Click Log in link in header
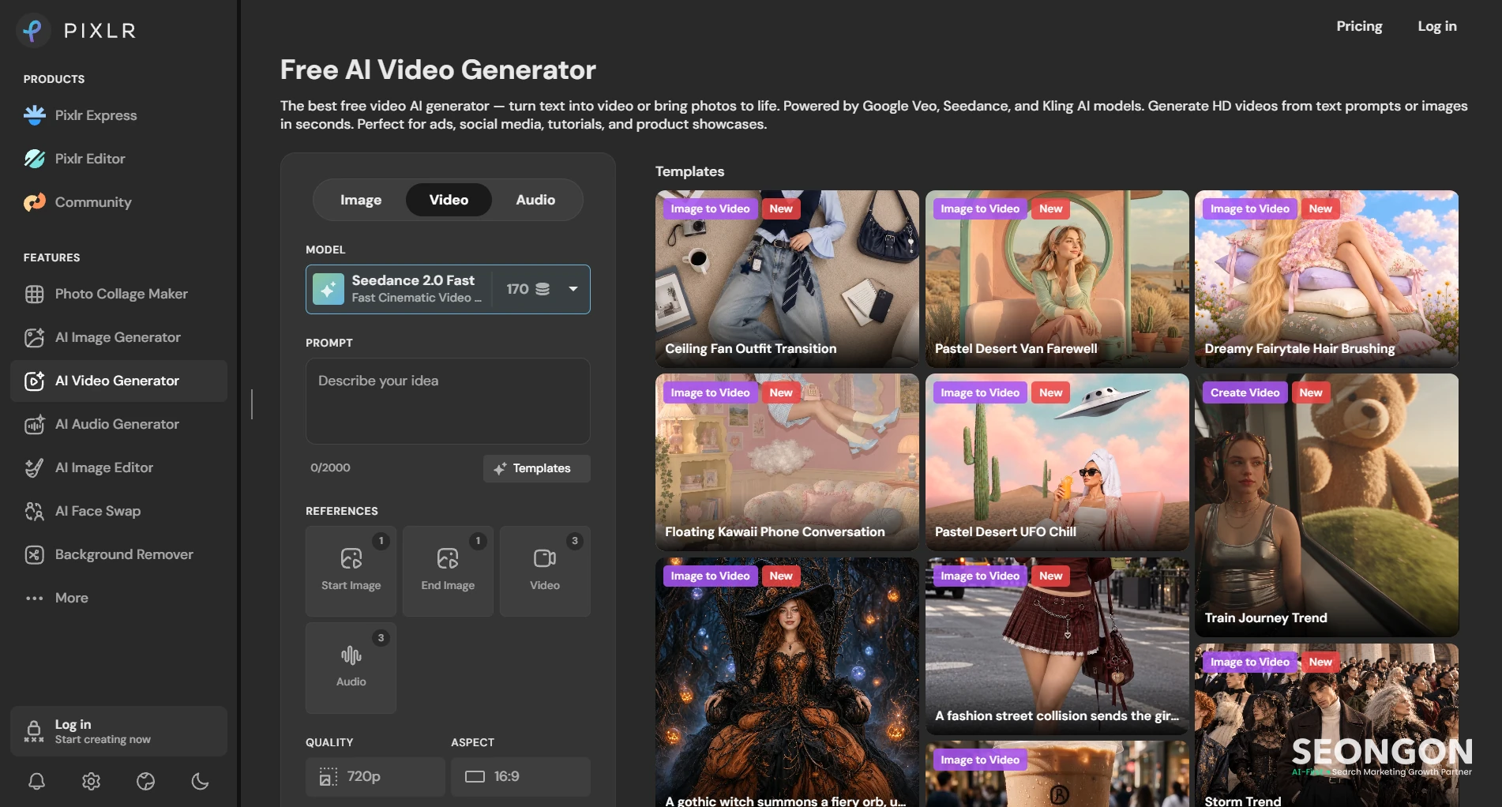Image resolution: width=1502 pixels, height=807 pixels. 1437,26
